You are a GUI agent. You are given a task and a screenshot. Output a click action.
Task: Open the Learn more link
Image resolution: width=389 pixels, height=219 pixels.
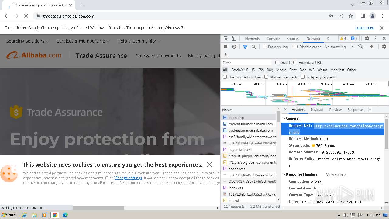(x=365, y=28)
